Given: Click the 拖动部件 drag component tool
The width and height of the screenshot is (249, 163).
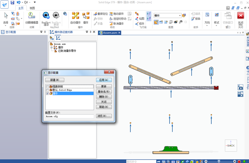Looking at the screenshot, I should click(x=116, y=14).
